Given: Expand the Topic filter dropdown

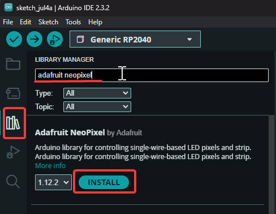Looking at the screenshot, I should (97, 107).
